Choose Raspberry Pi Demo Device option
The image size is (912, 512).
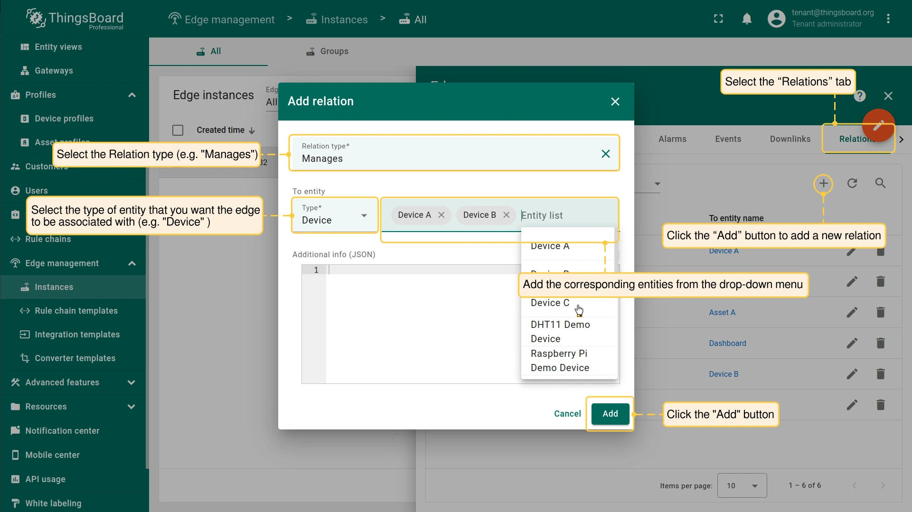click(x=560, y=361)
